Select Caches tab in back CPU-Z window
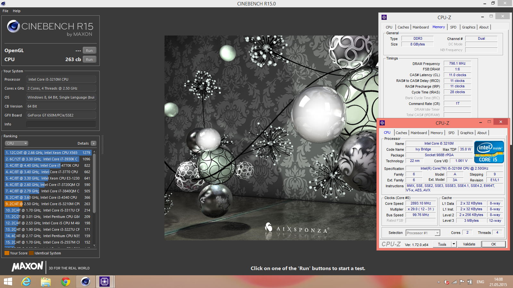This screenshot has height=288, width=513. 403,27
